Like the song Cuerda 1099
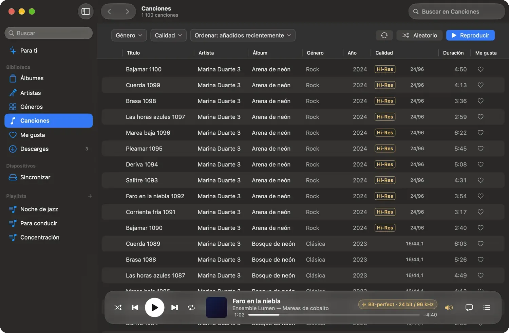 pos(480,85)
